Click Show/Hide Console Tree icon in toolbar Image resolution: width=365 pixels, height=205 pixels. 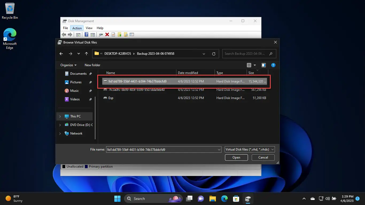coord(78,34)
